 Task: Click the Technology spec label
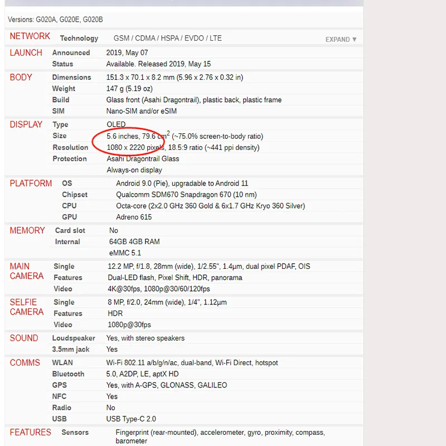[x=79, y=38]
